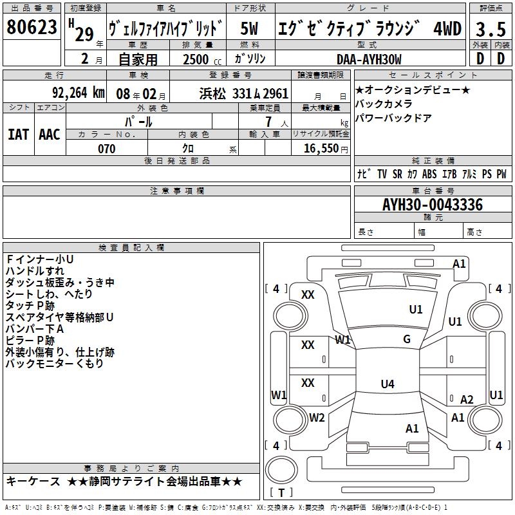Click the front-right wheel circle in diagram
Image resolution: width=515 pixels, height=515 pixels.
[485, 317]
